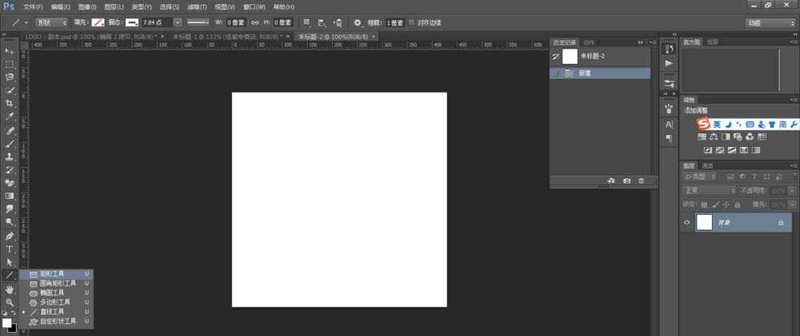Image resolution: width=800 pixels, height=336 pixels.
Task: Open the layer blend mode dropdown 正常
Action: point(709,191)
